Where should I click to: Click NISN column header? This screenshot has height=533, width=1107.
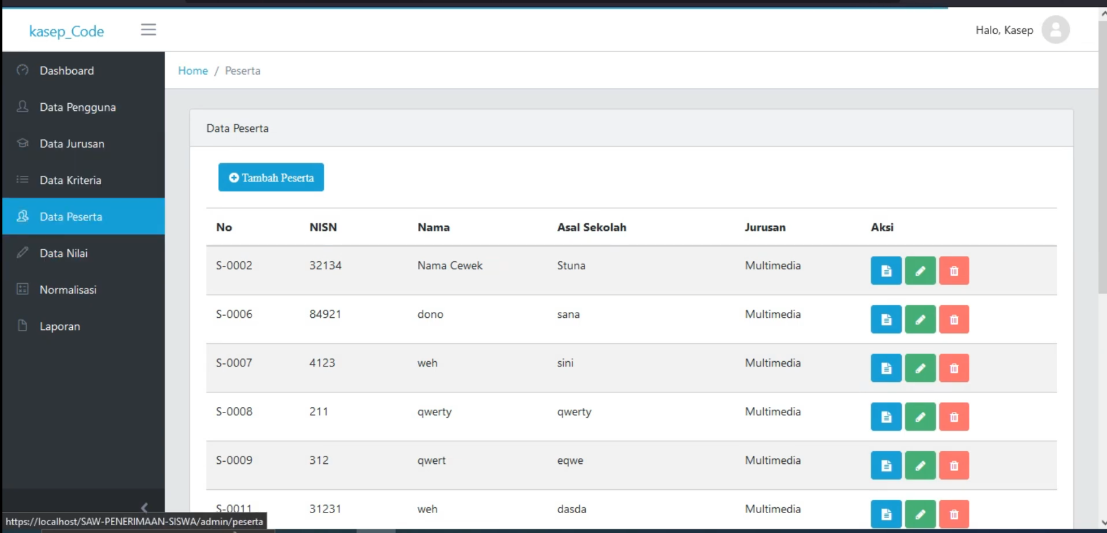[x=323, y=227]
